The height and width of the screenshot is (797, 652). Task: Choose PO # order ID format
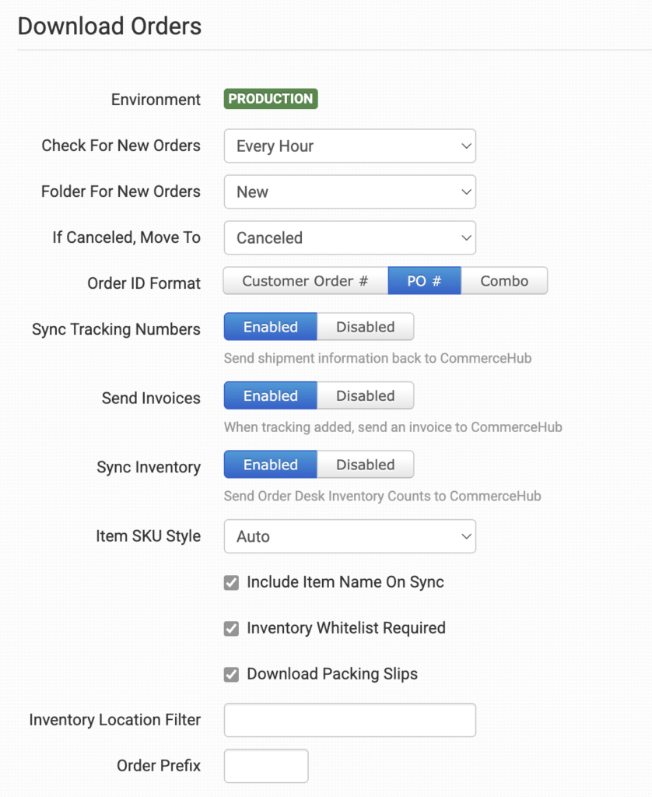(x=424, y=281)
